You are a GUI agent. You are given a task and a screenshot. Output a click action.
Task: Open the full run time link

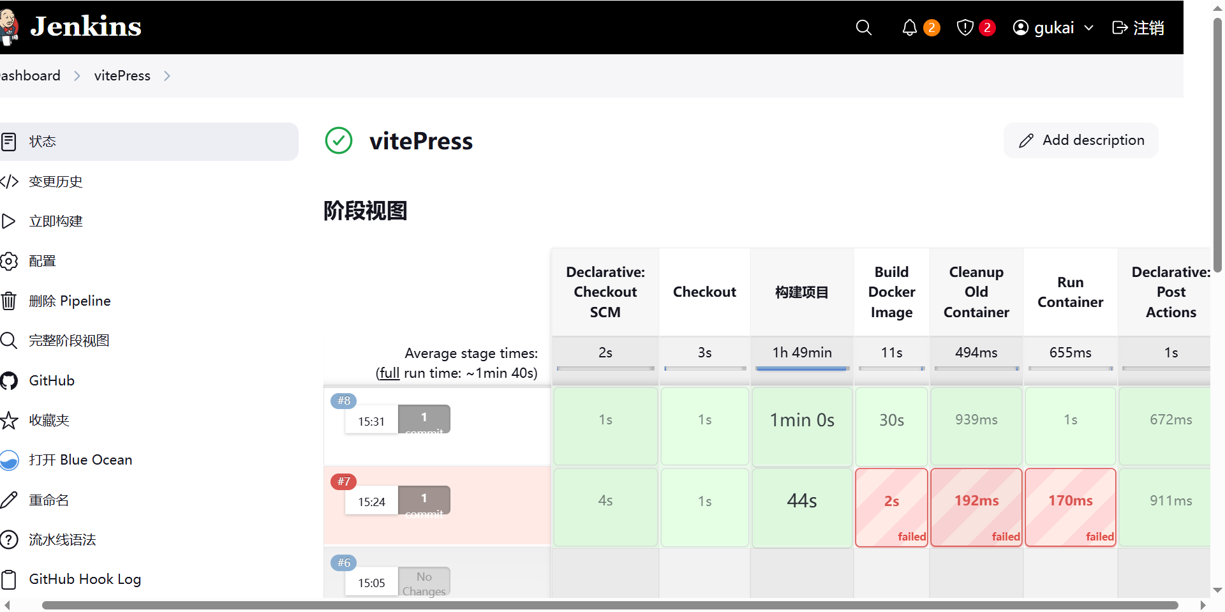(389, 373)
